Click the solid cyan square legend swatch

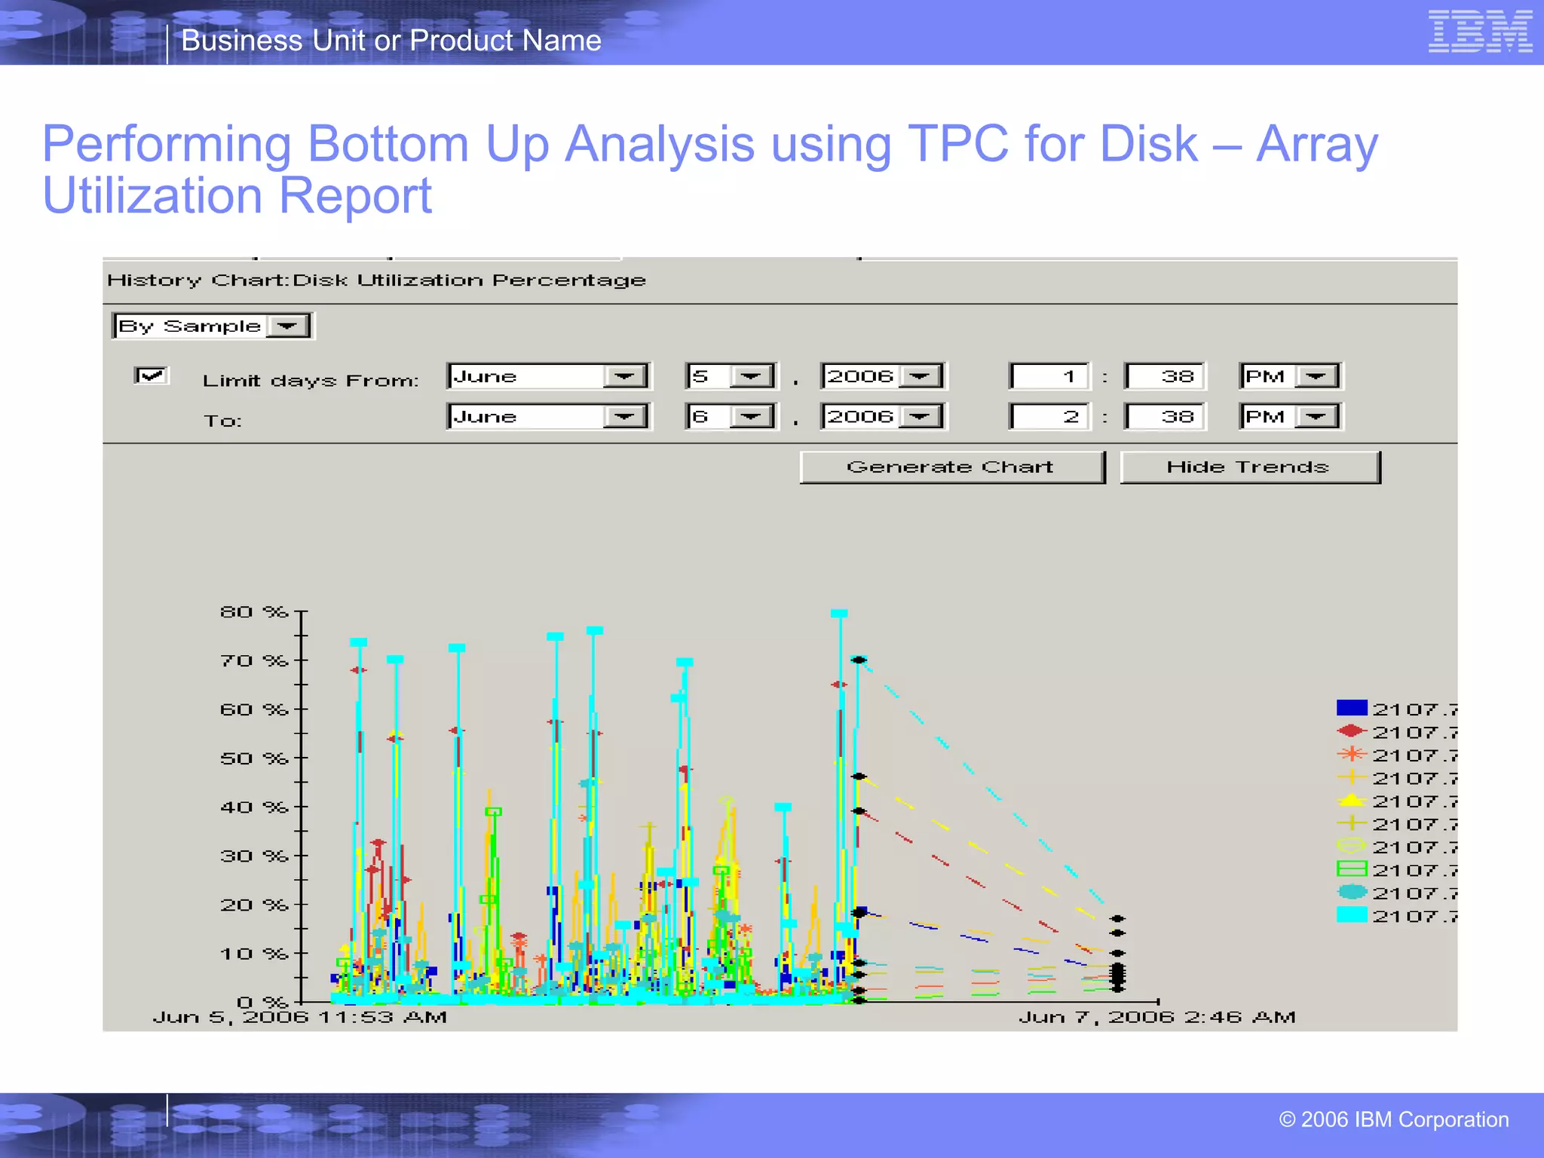click(1352, 914)
